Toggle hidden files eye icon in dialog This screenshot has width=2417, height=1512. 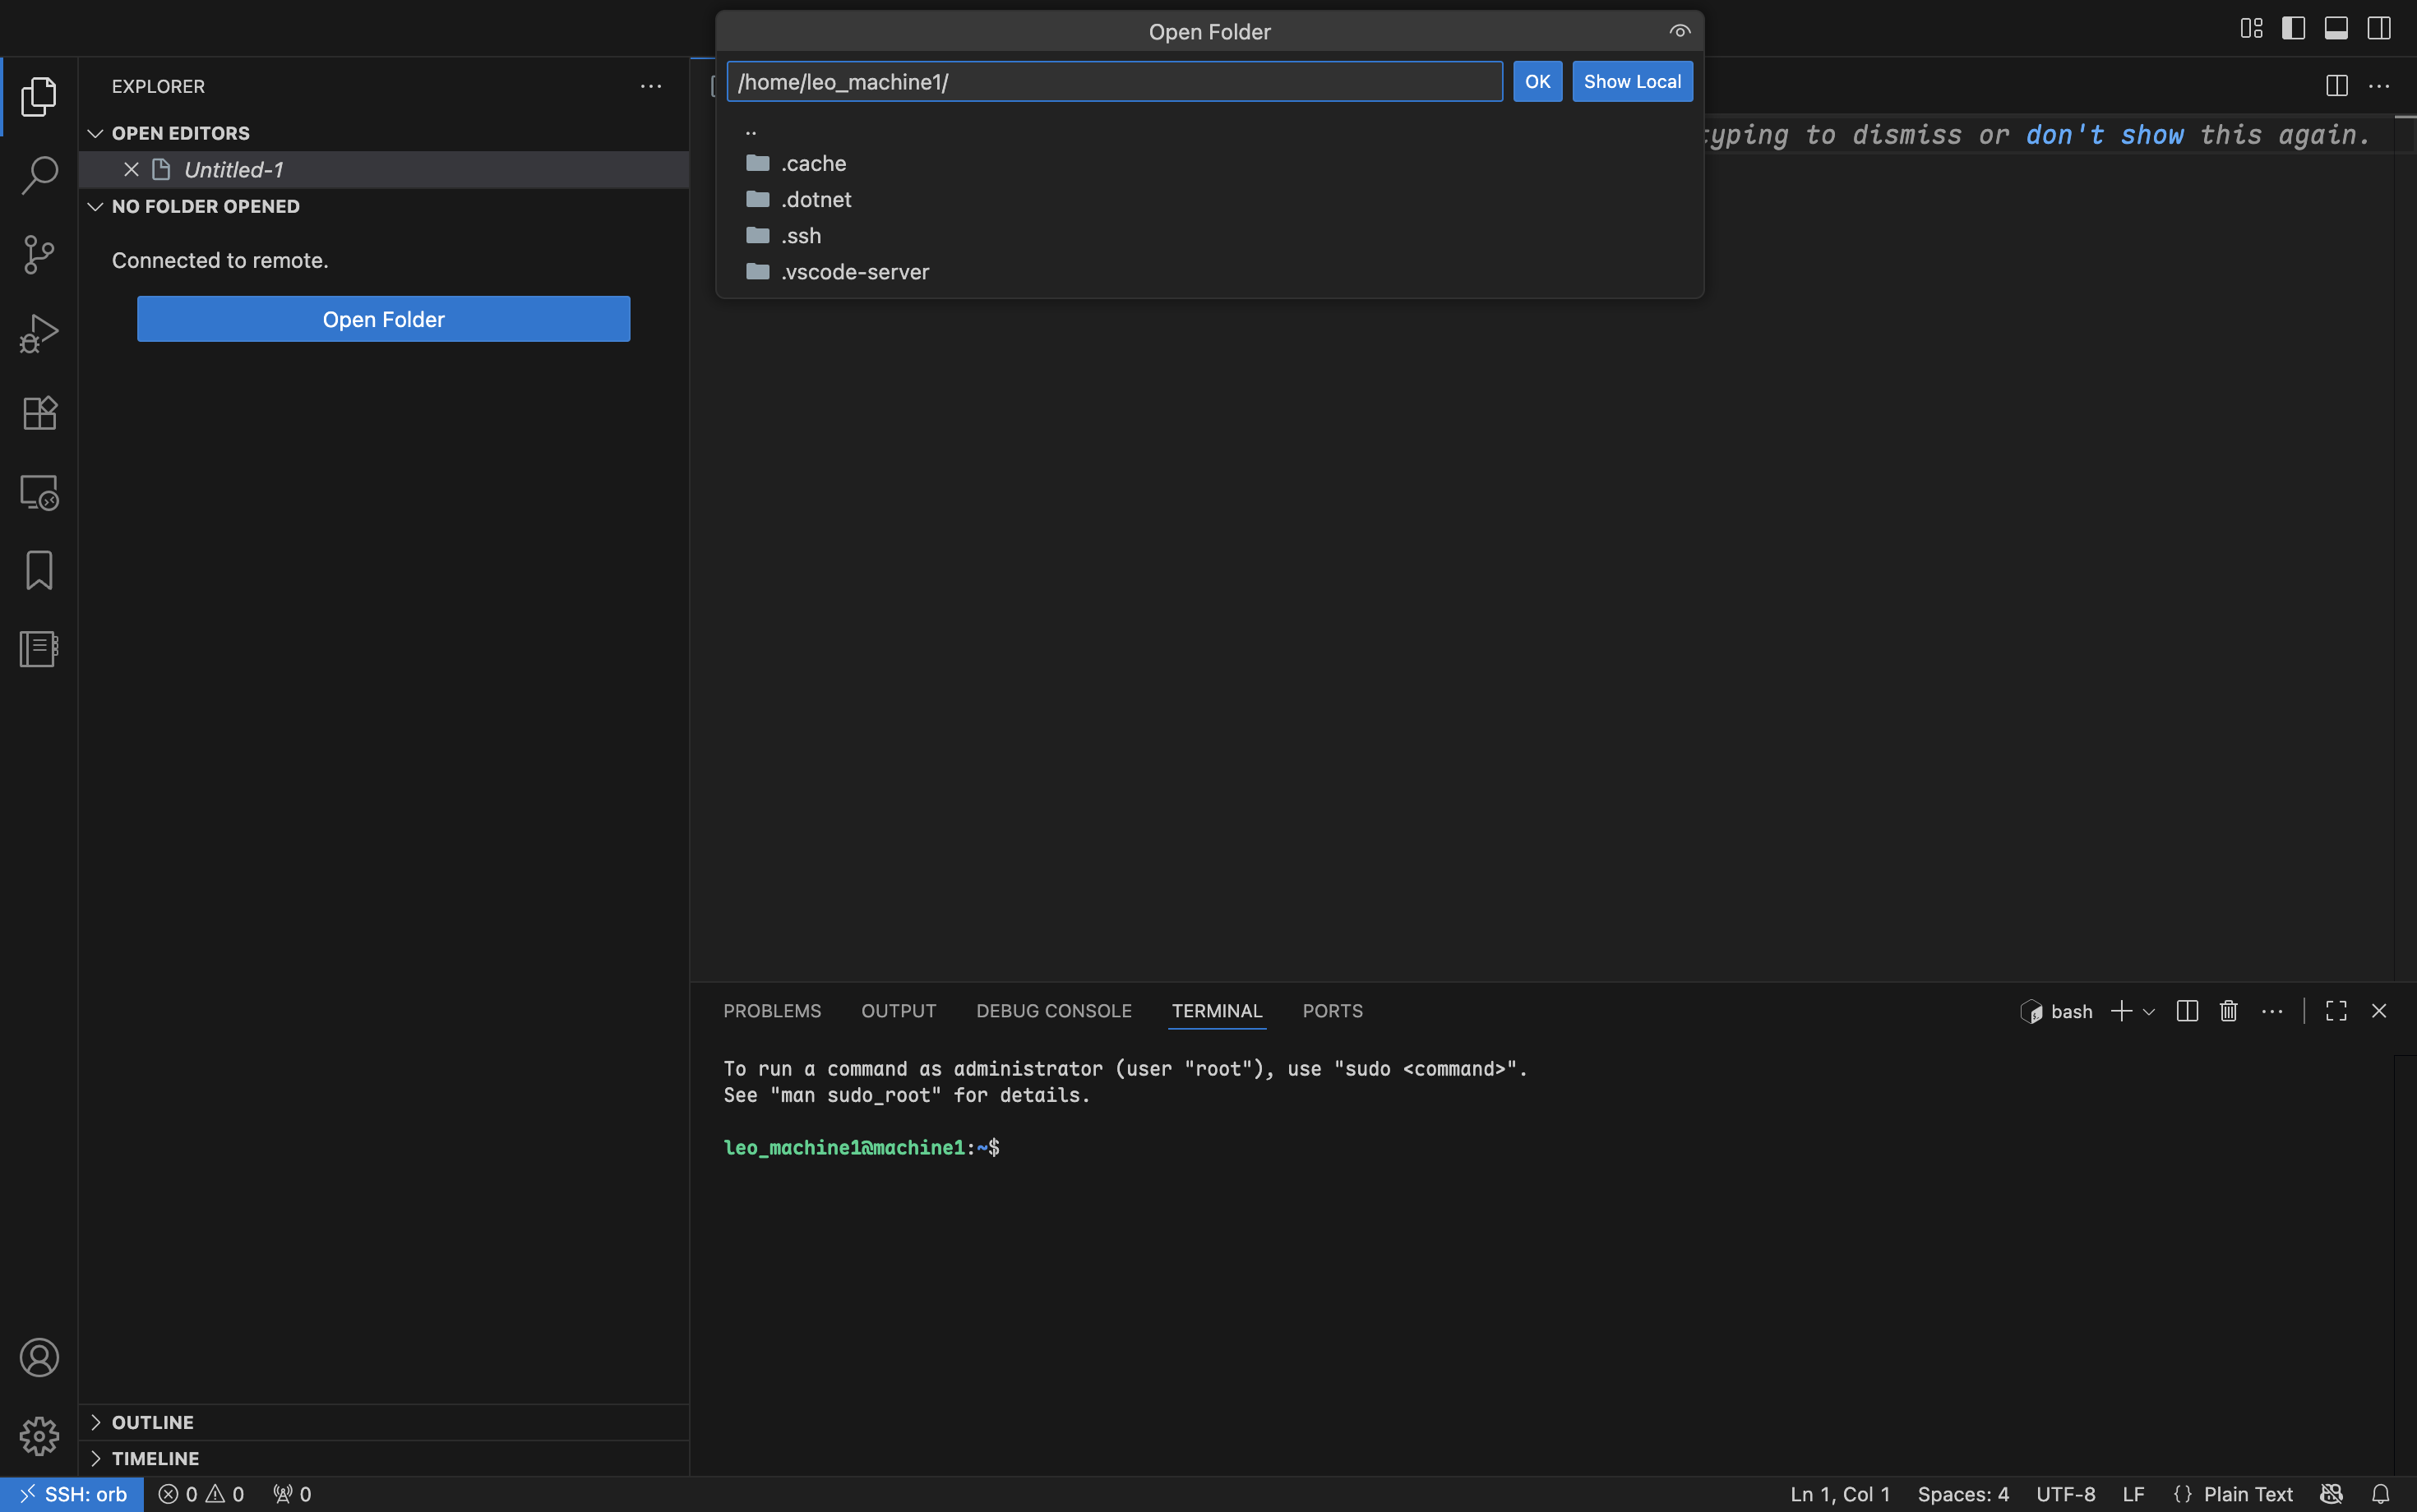[1680, 31]
